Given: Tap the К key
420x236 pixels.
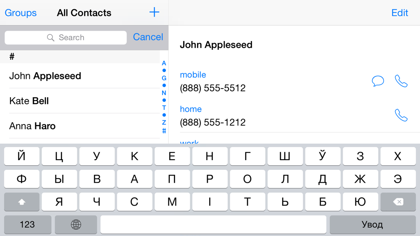Looking at the screenshot, I should (134, 156).
